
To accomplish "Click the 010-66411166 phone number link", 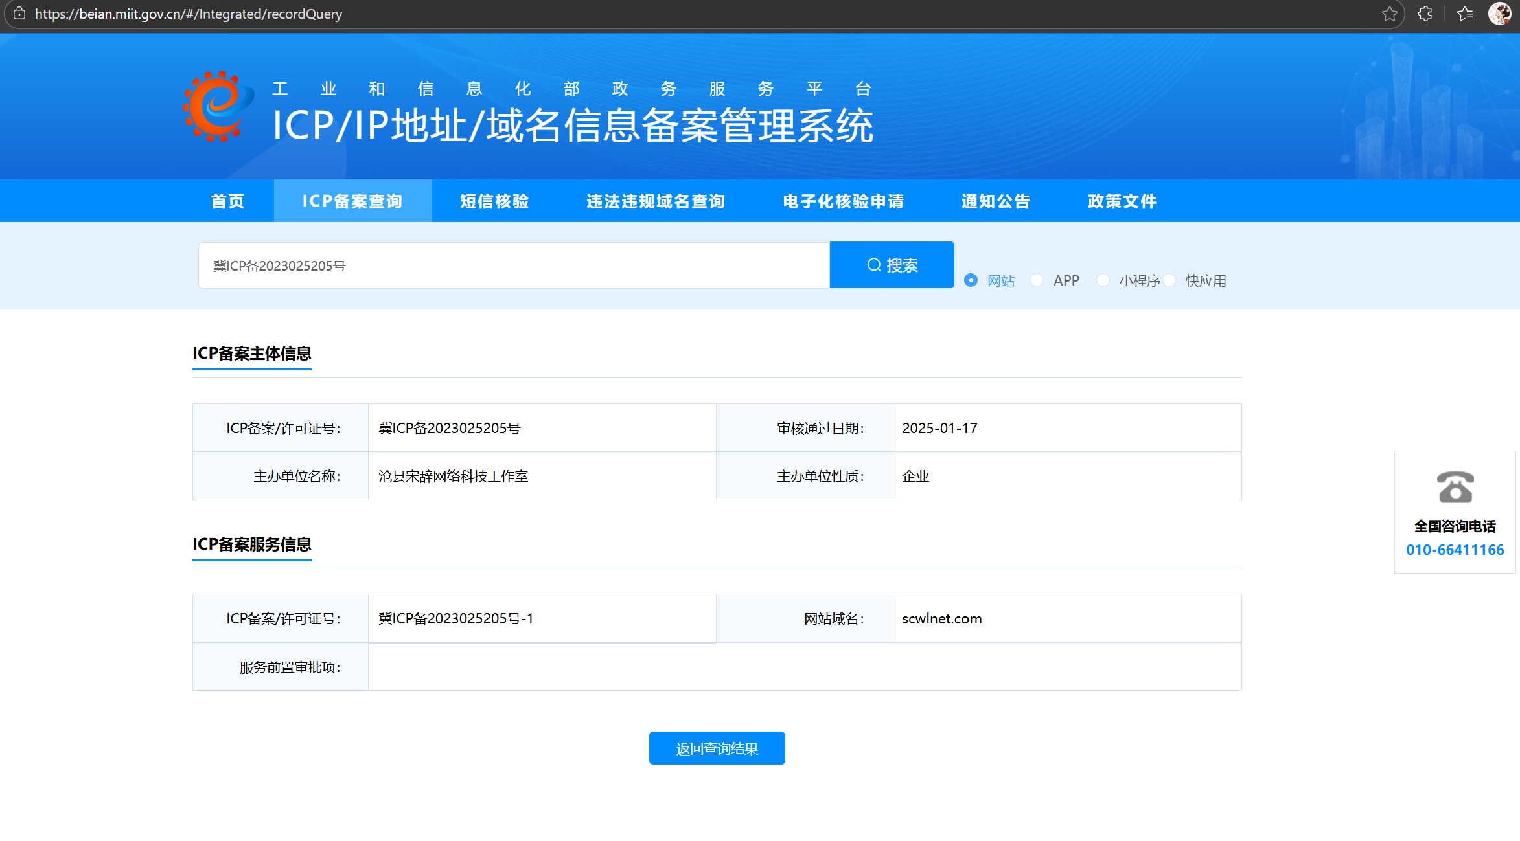I will (1455, 550).
